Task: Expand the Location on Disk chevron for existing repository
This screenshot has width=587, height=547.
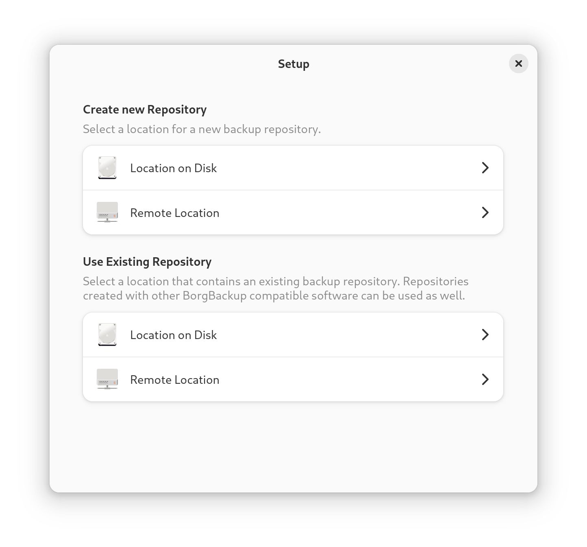Action: point(485,335)
